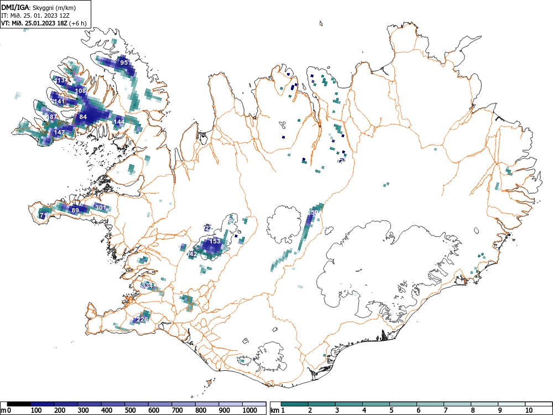This screenshot has width=553, height=415.
Task: Click the visibility value 141 on the map
Action: 60,101
